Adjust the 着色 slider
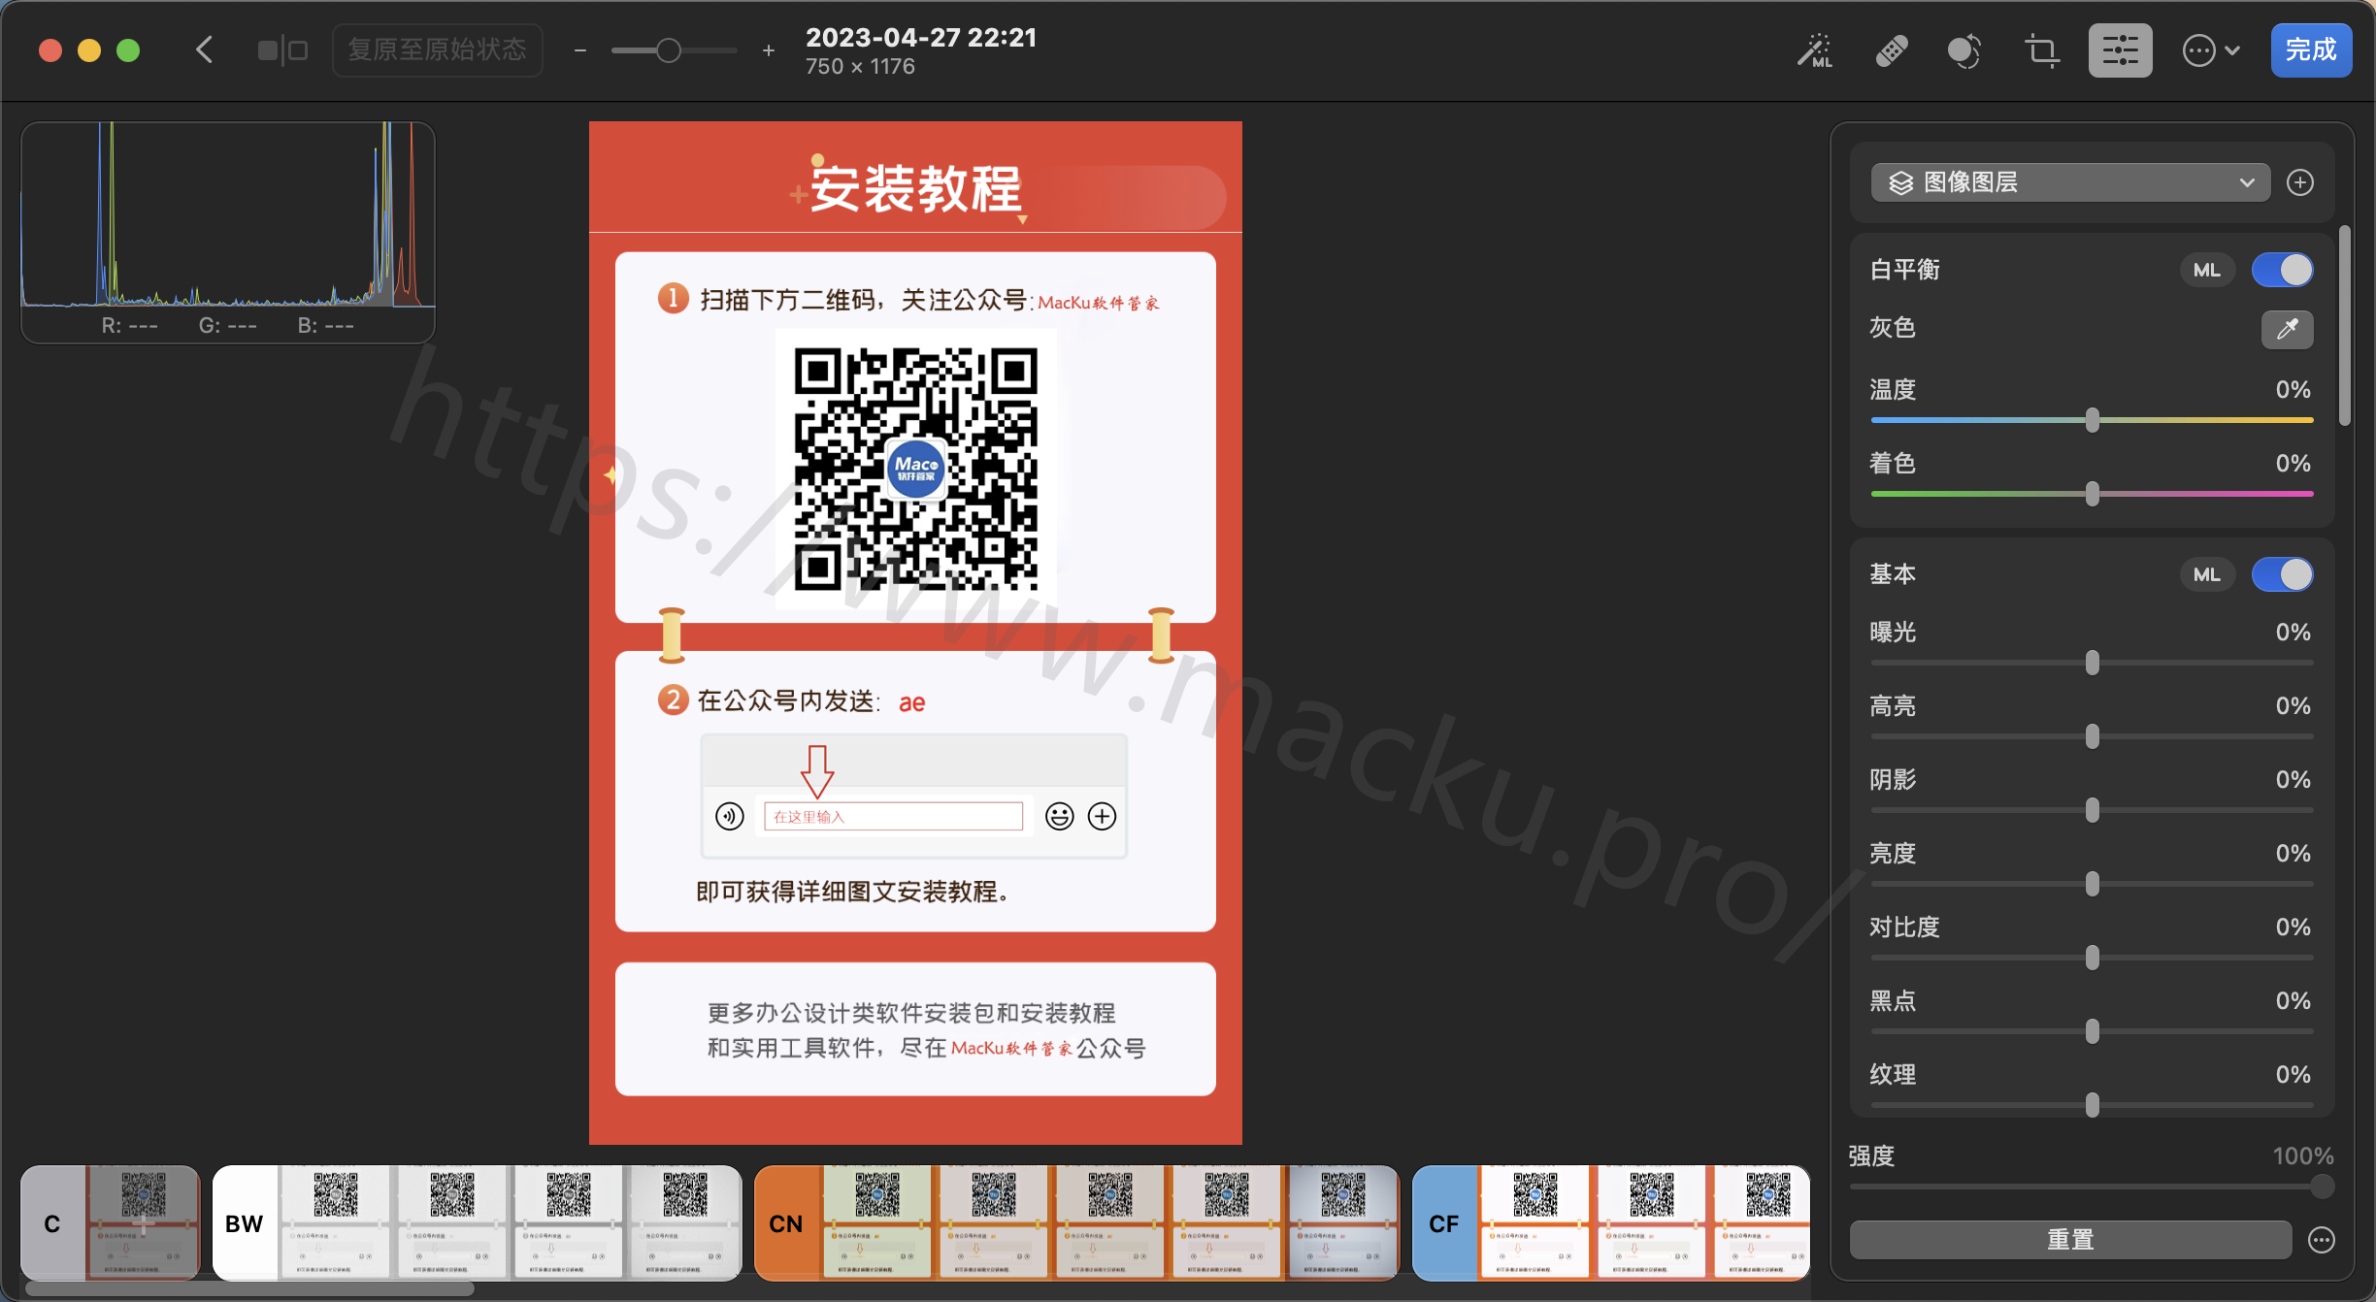Screen dimensions: 2376x1302 click(x=2093, y=494)
